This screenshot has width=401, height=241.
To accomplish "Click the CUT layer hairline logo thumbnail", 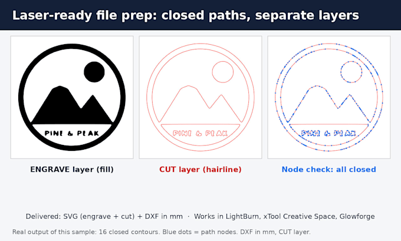I will tap(200, 97).
